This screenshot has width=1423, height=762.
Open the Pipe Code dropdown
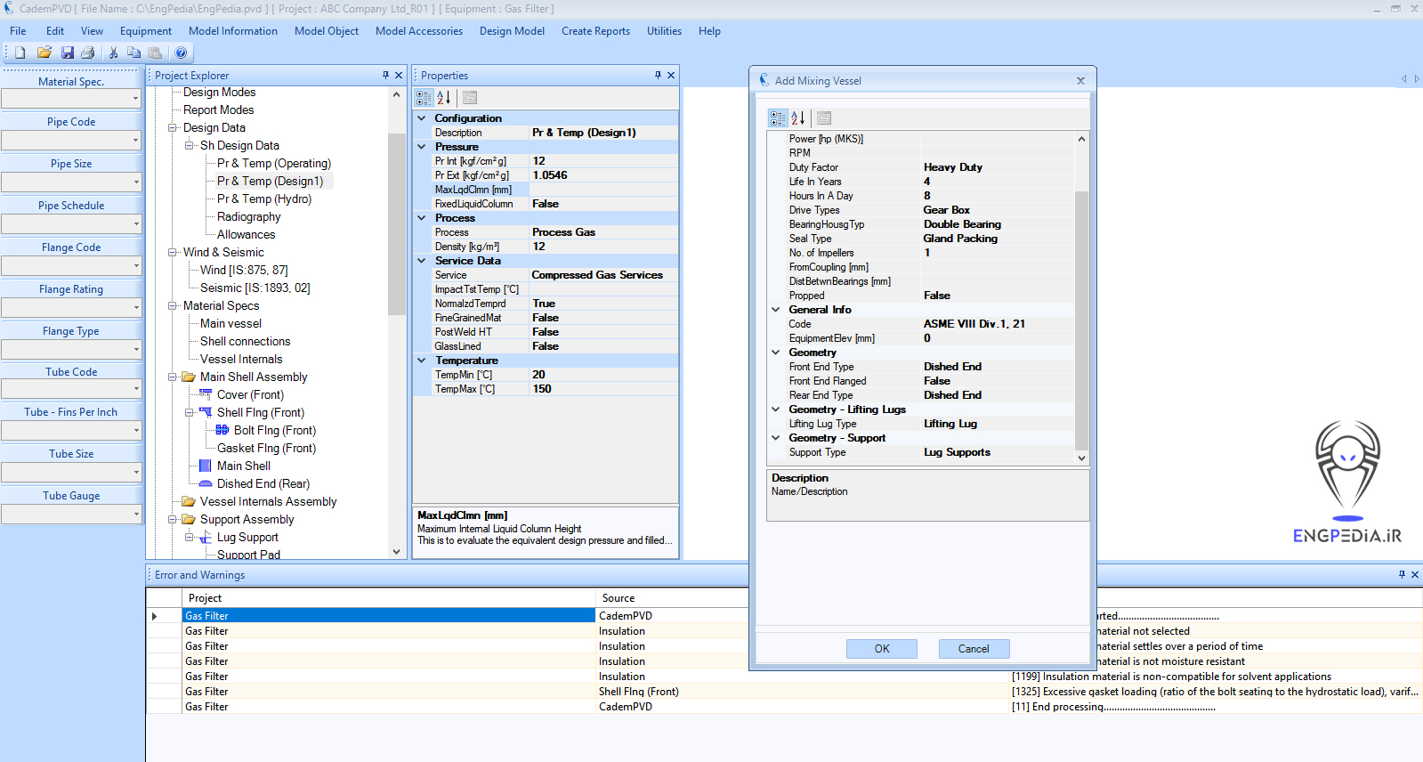135,140
